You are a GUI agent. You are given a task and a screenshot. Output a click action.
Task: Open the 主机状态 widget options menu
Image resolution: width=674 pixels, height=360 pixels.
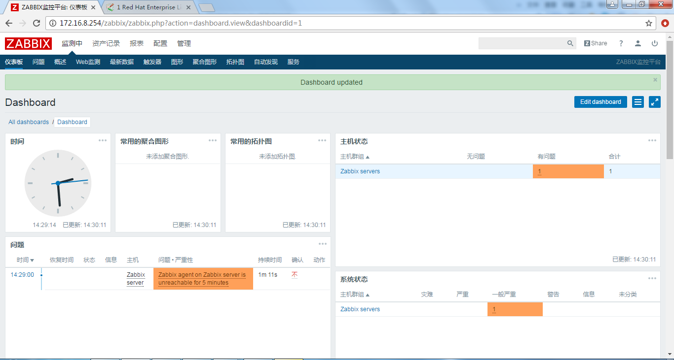click(652, 140)
